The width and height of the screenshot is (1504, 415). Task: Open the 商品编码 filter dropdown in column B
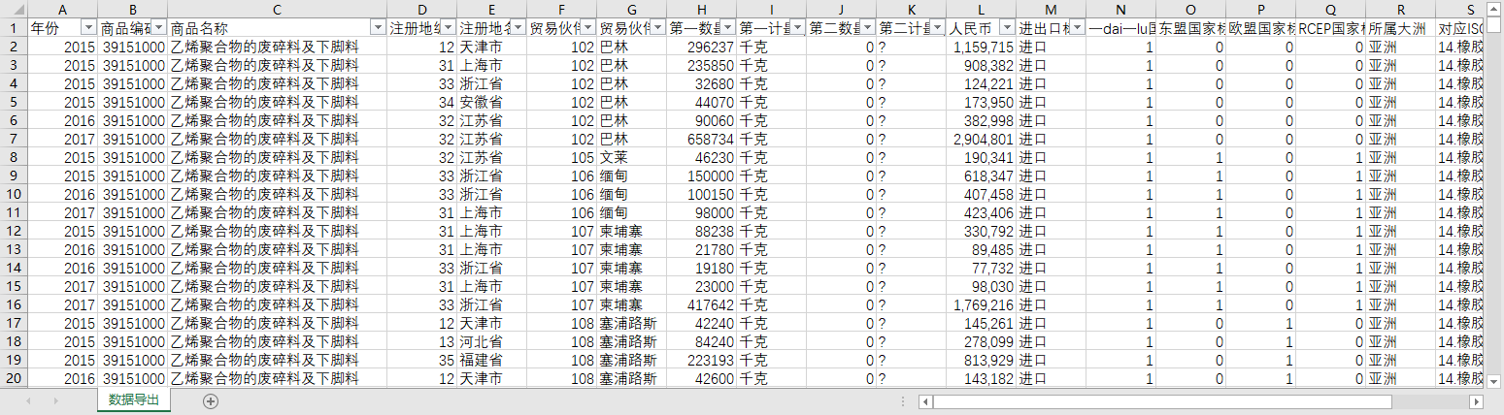coord(158,27)
